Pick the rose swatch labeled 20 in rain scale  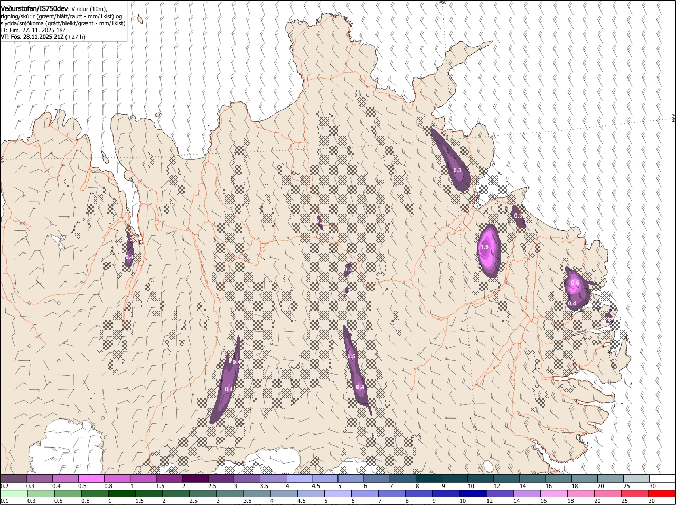click(608, 493)
